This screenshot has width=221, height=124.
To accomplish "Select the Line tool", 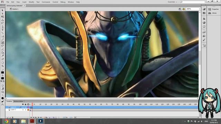I will click(x=2, y=33).
